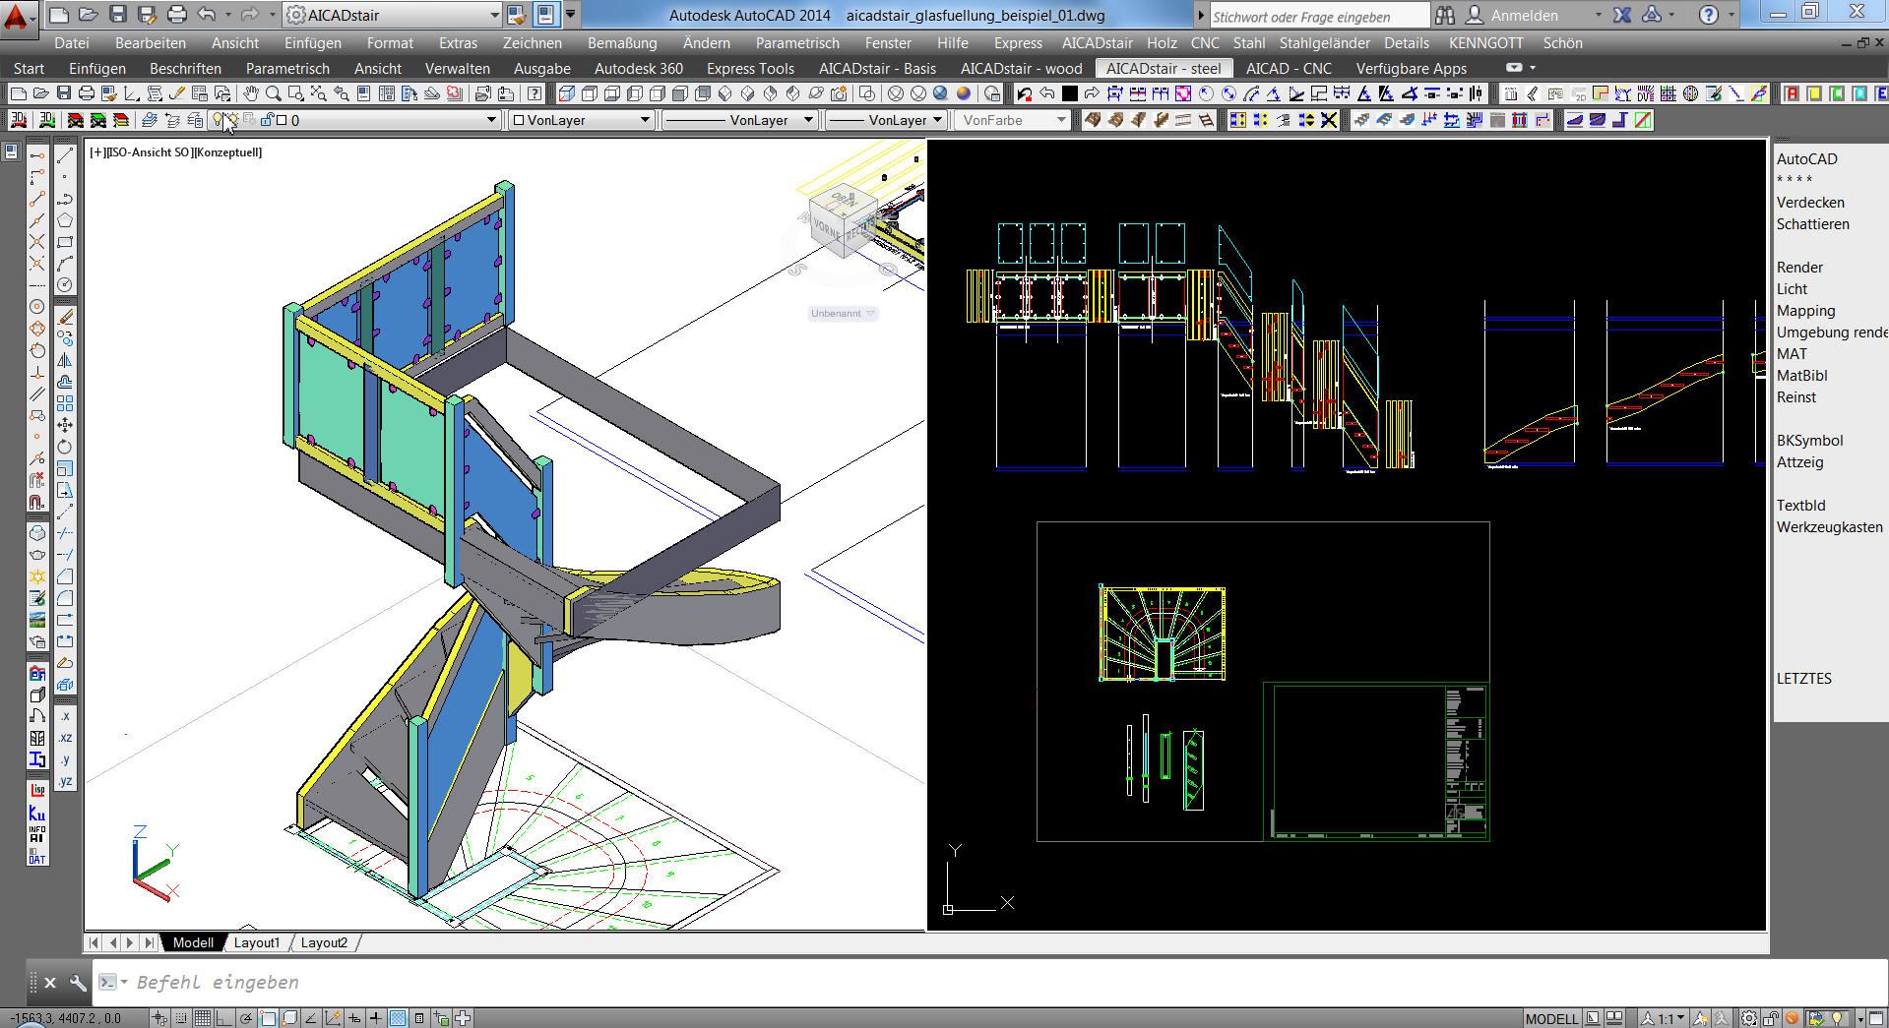Select the Polygon draw tool

(x=65, y=221)
